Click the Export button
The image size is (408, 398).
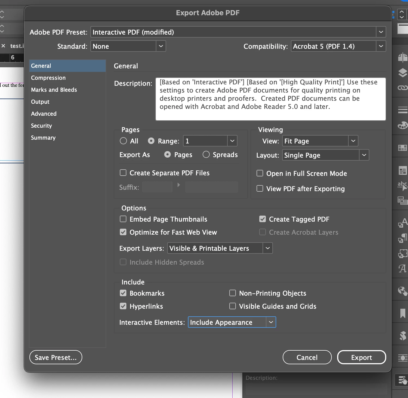tap(361, 357)
